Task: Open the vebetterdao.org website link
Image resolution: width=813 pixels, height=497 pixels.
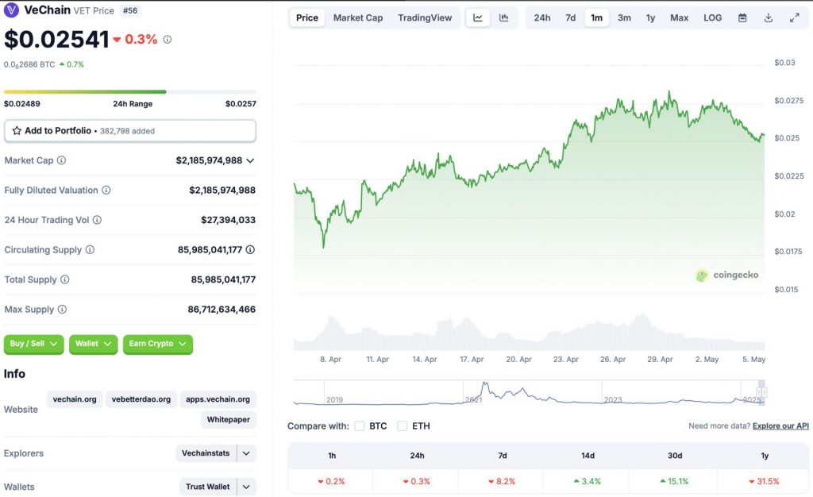Action: [141, 399]
